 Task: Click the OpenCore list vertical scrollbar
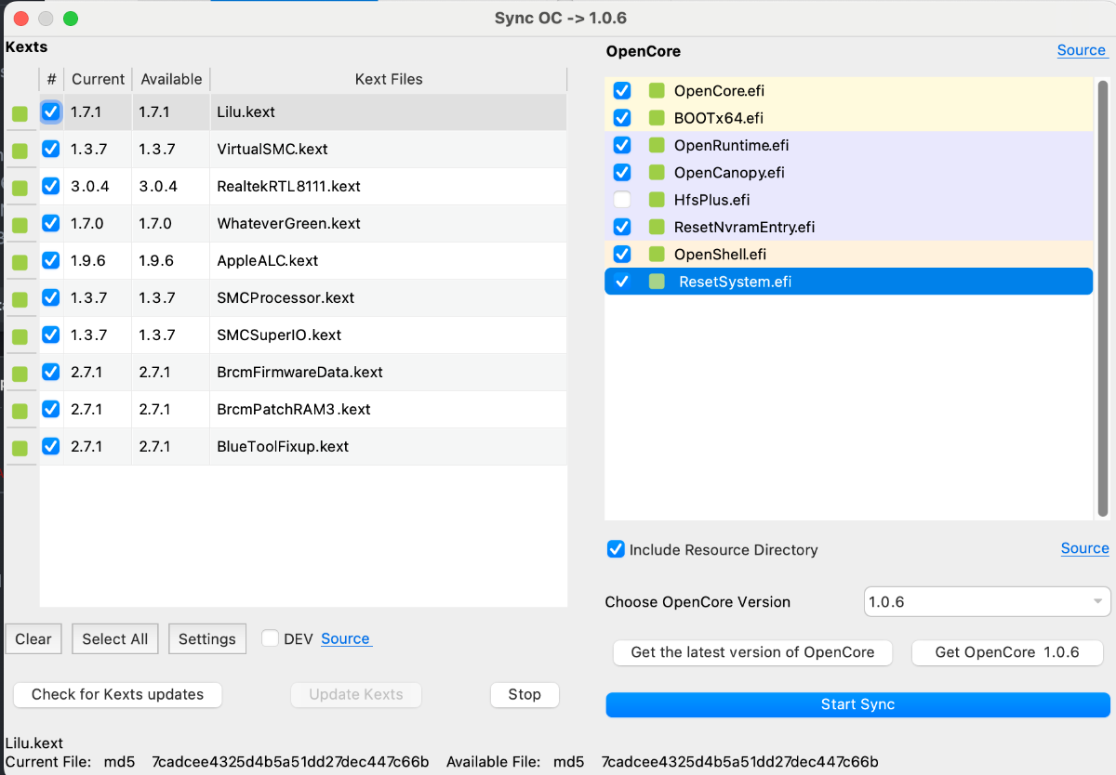click(1103, 297)
